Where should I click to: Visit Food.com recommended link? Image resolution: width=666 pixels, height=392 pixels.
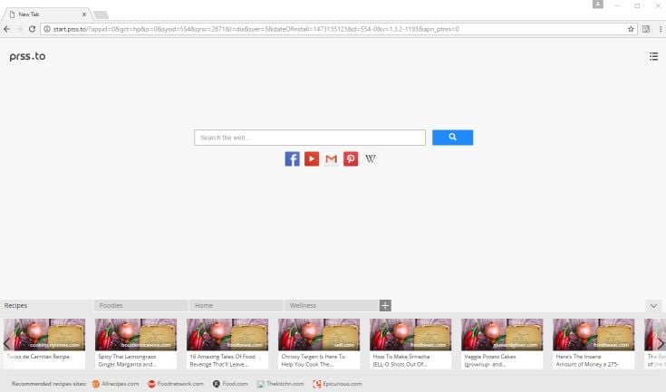(x=230, y=384)
